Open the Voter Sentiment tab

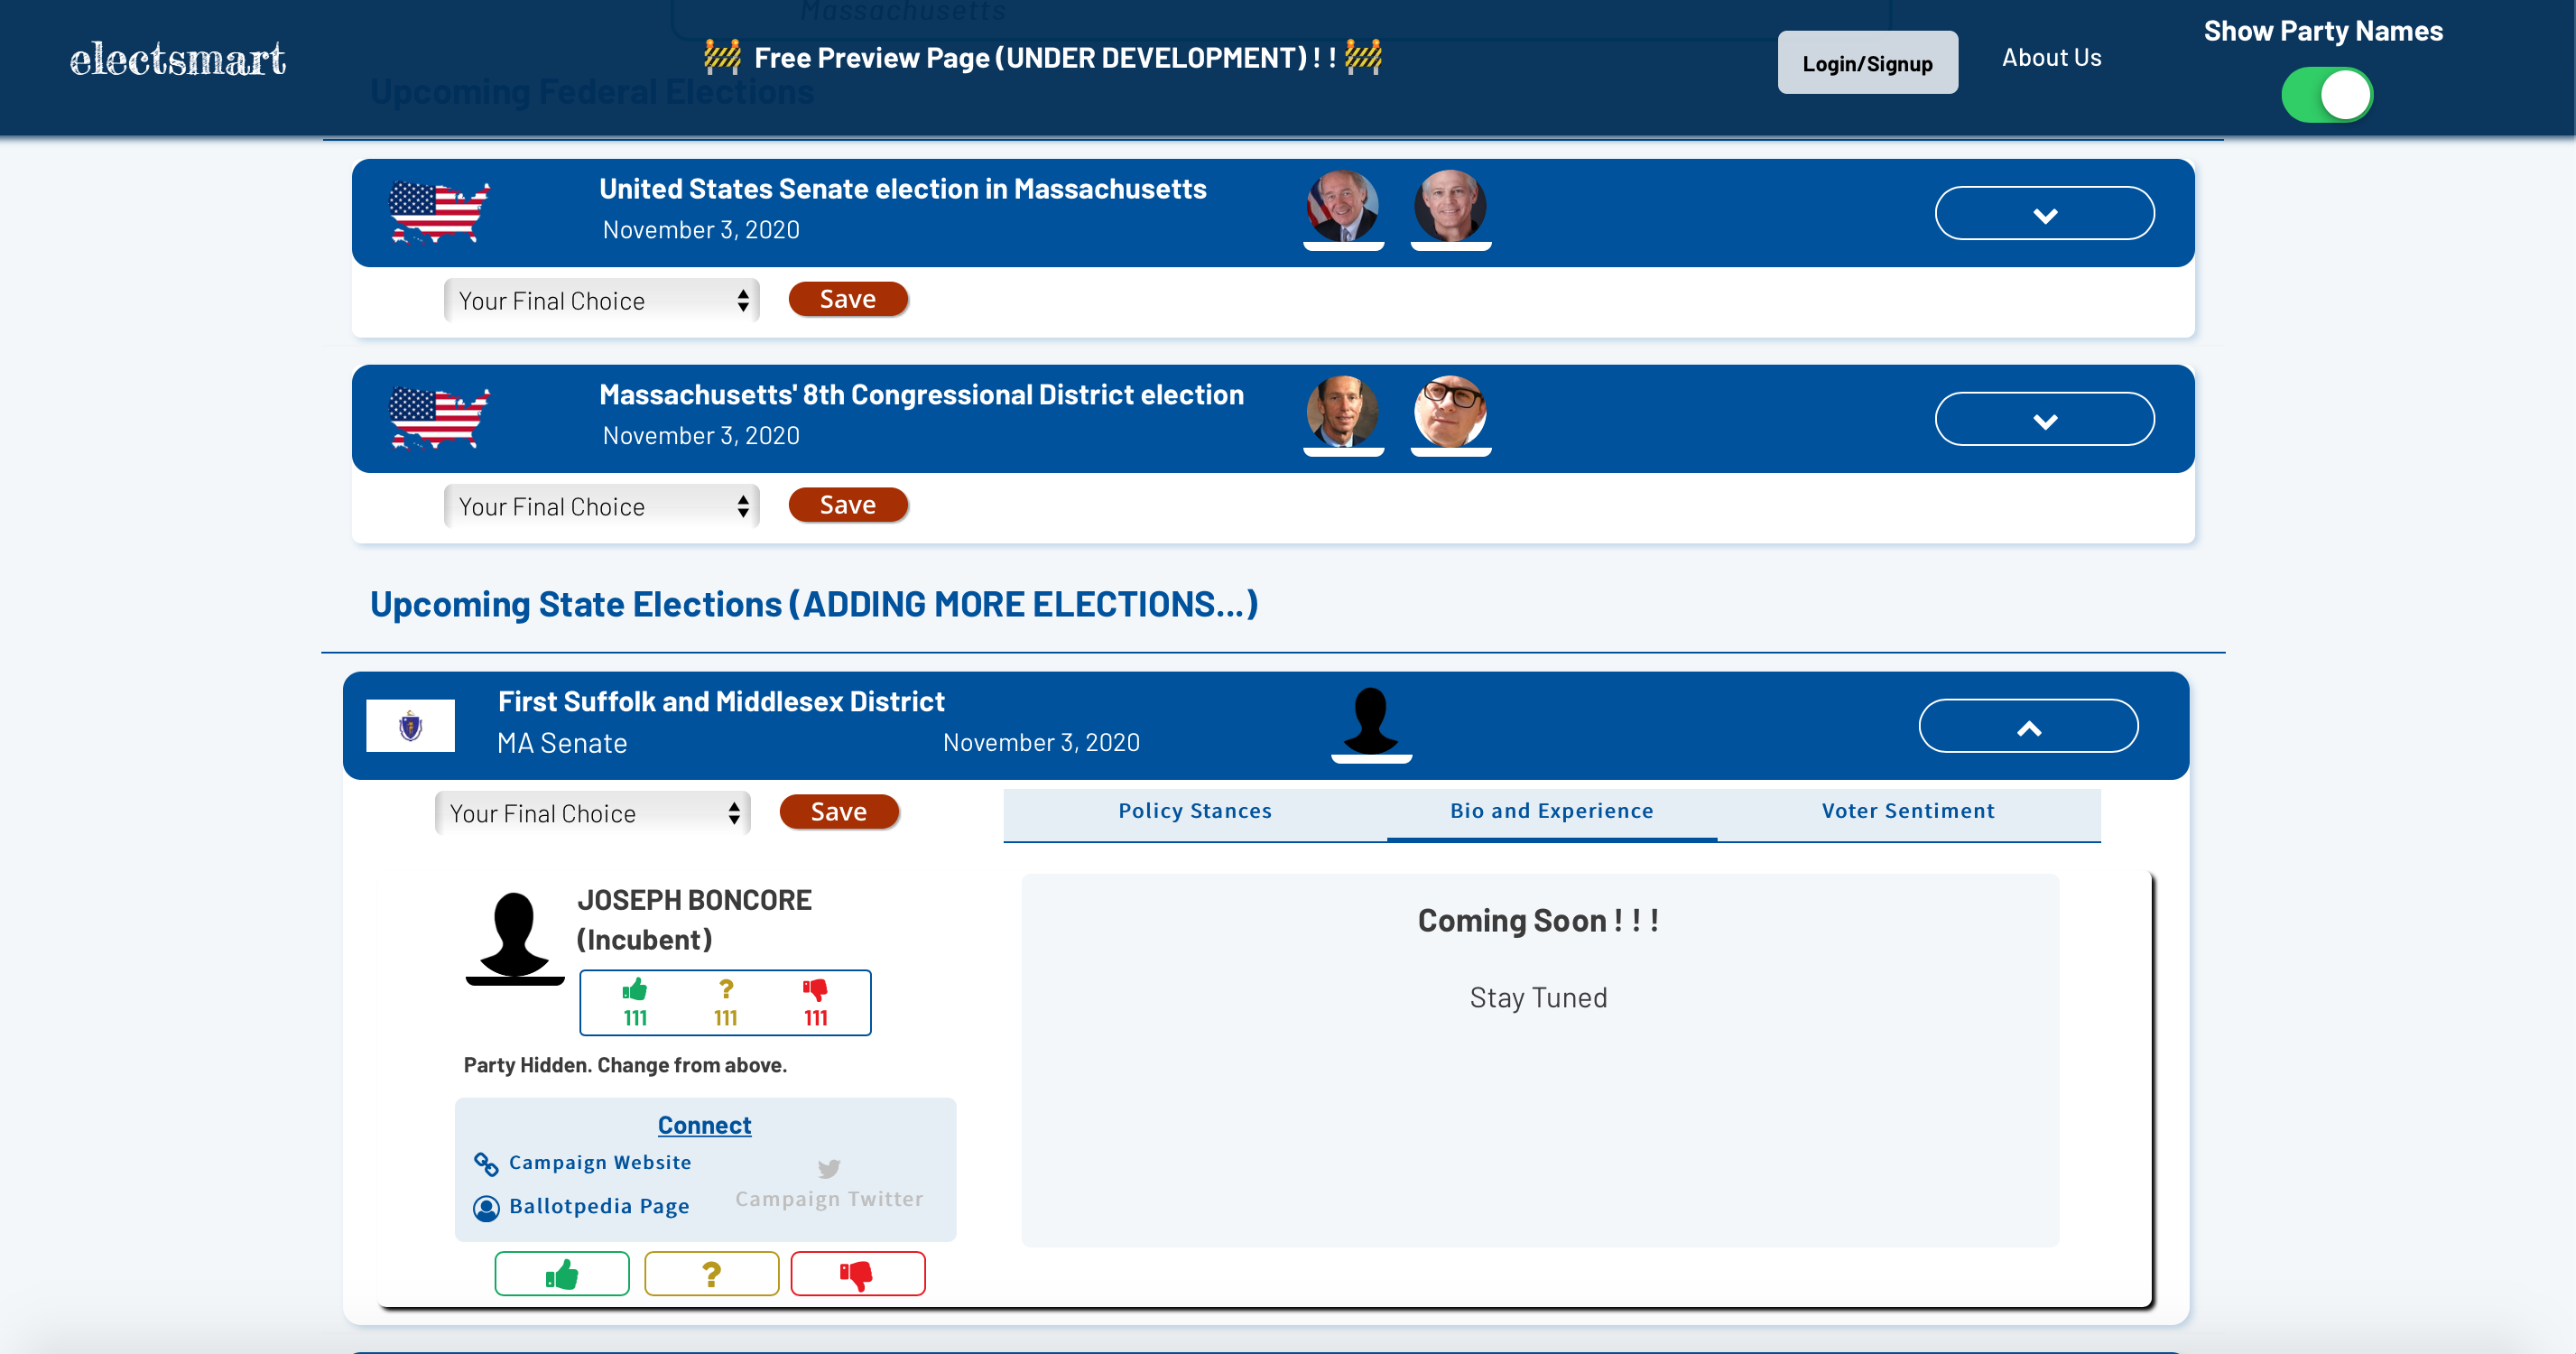point(1907,811)
